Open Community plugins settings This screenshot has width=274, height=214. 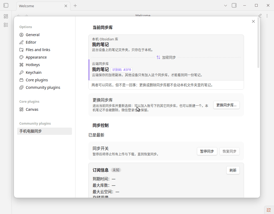click(x=44, y=87)
